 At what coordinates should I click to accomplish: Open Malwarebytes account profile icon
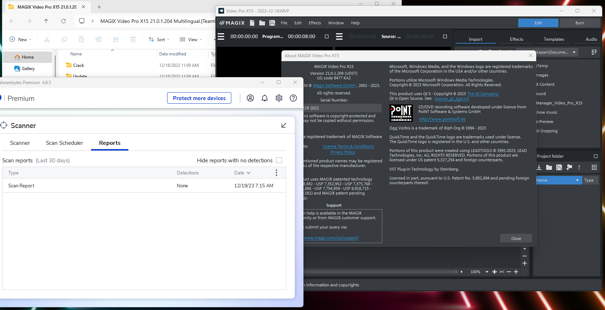point(250,98)
